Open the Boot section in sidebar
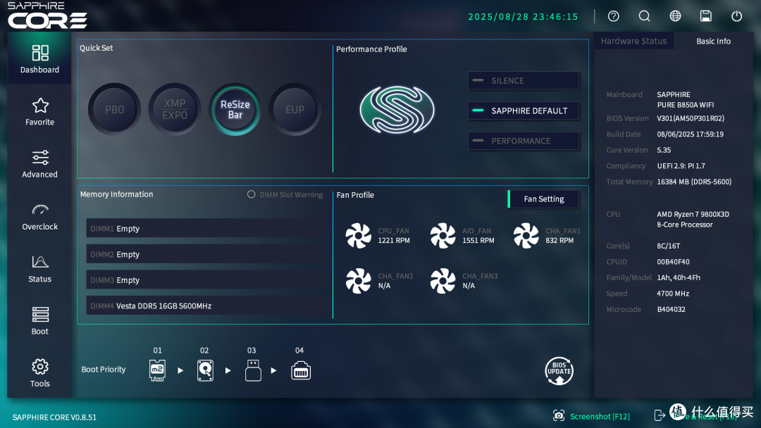 (39, 322)
